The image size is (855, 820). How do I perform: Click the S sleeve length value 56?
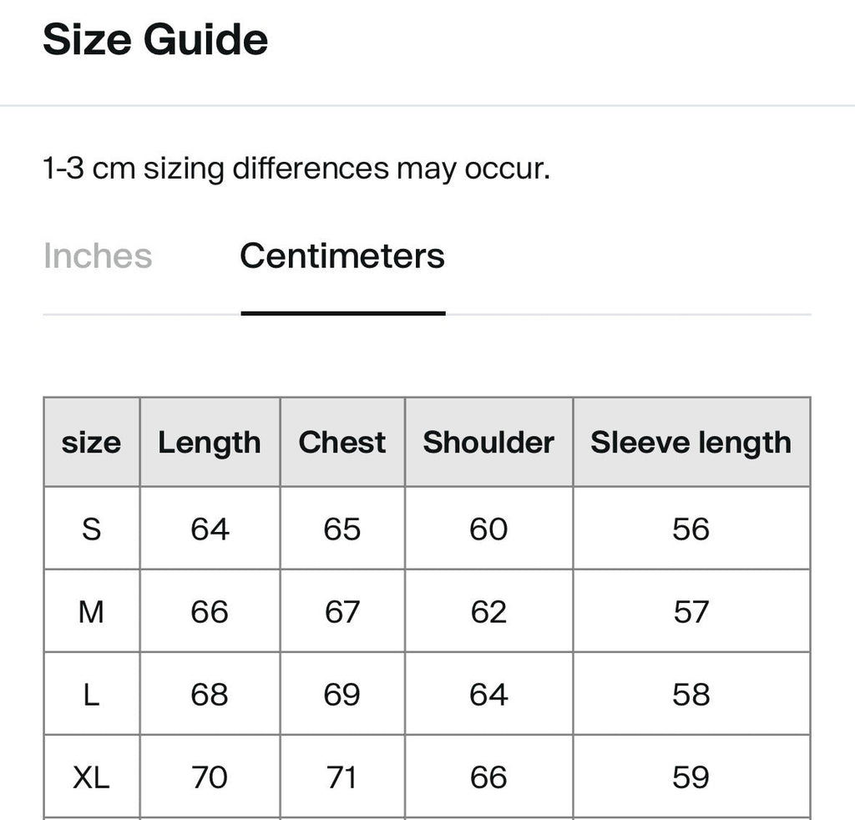pyautogui.click(x=691, y=529)
